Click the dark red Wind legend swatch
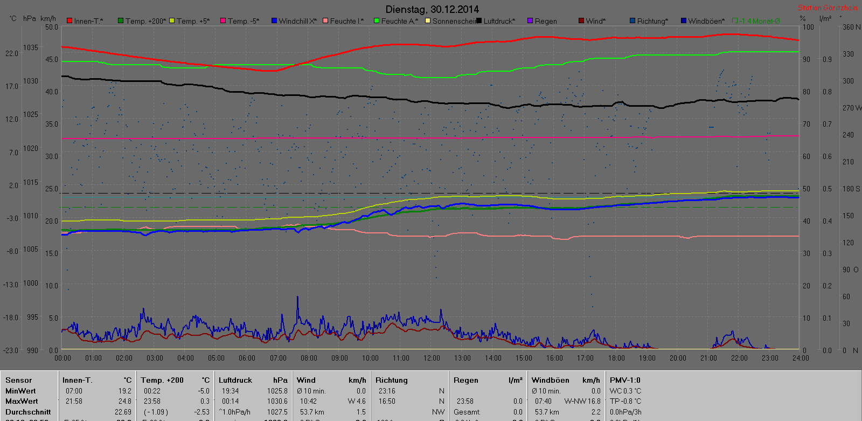862x421 pixels. tap(581, 21)
